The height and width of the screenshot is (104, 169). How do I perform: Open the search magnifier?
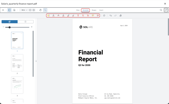161,10
